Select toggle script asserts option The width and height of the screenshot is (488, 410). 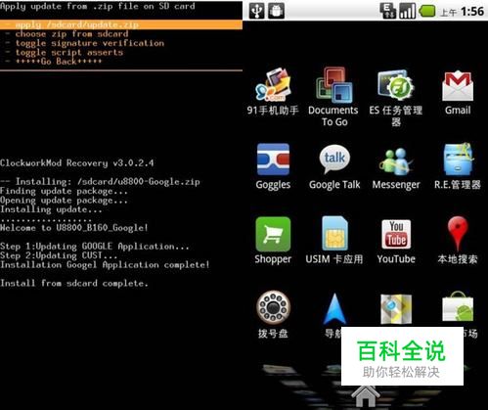(69, 52)
